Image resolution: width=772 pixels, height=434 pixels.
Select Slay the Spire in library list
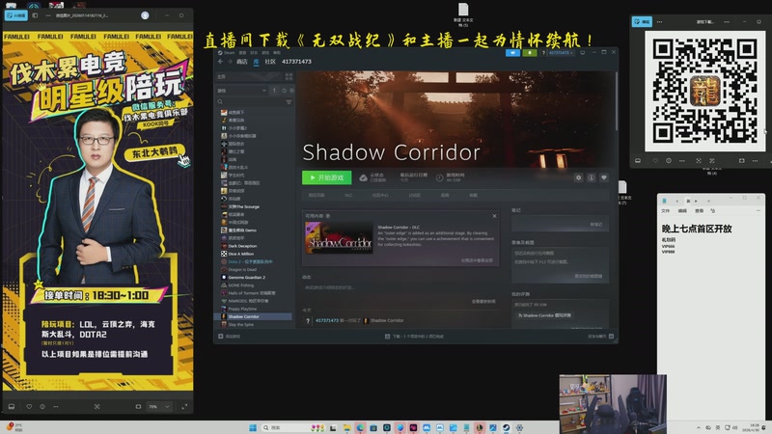point(240,325)
